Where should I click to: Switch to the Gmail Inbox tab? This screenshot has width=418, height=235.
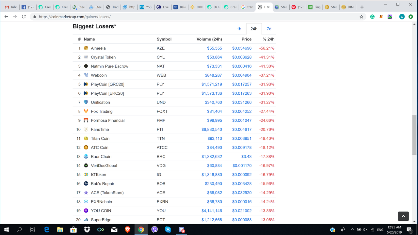point(11,7)
